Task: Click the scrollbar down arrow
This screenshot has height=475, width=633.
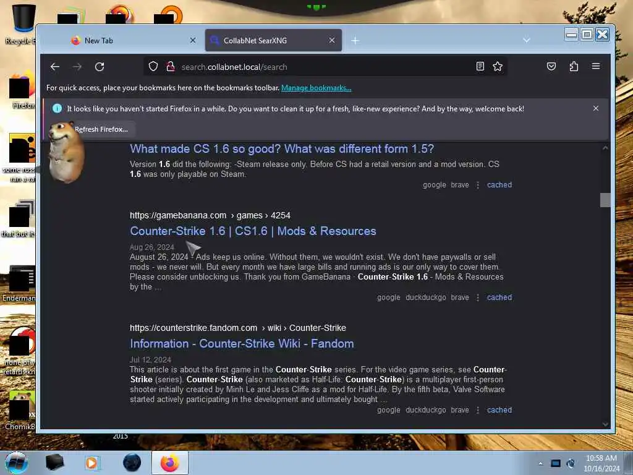Action: (605, 424)
